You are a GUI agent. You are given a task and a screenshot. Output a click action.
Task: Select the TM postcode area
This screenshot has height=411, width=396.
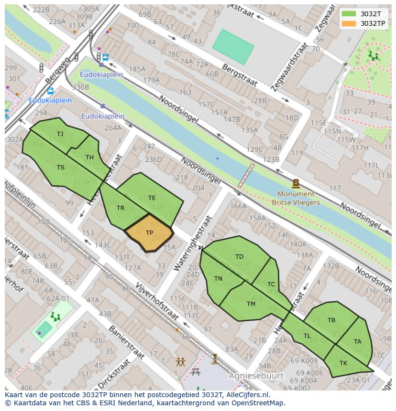pyautogui.click(x=251, y=304)
